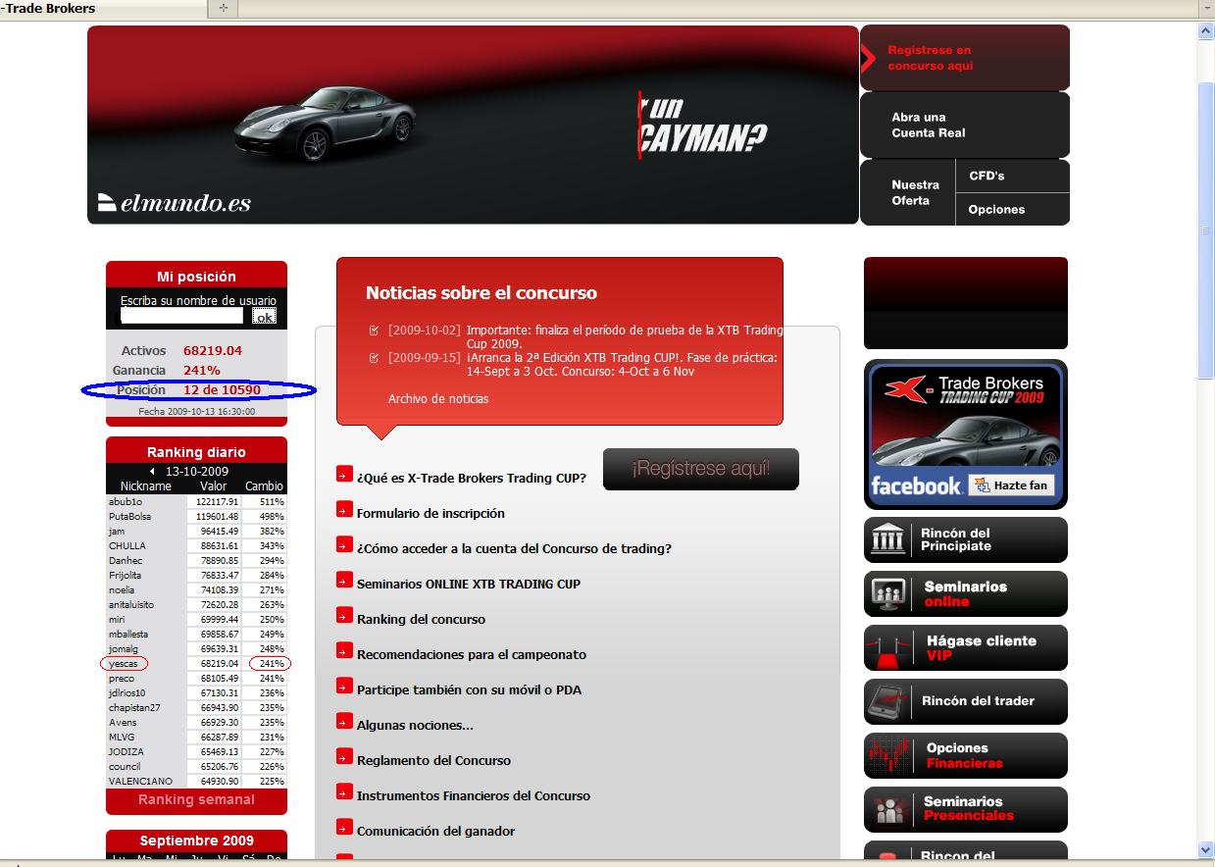Click the ok button for username
This screenshot has width=1215, height=867.
(x=264, y=316)
